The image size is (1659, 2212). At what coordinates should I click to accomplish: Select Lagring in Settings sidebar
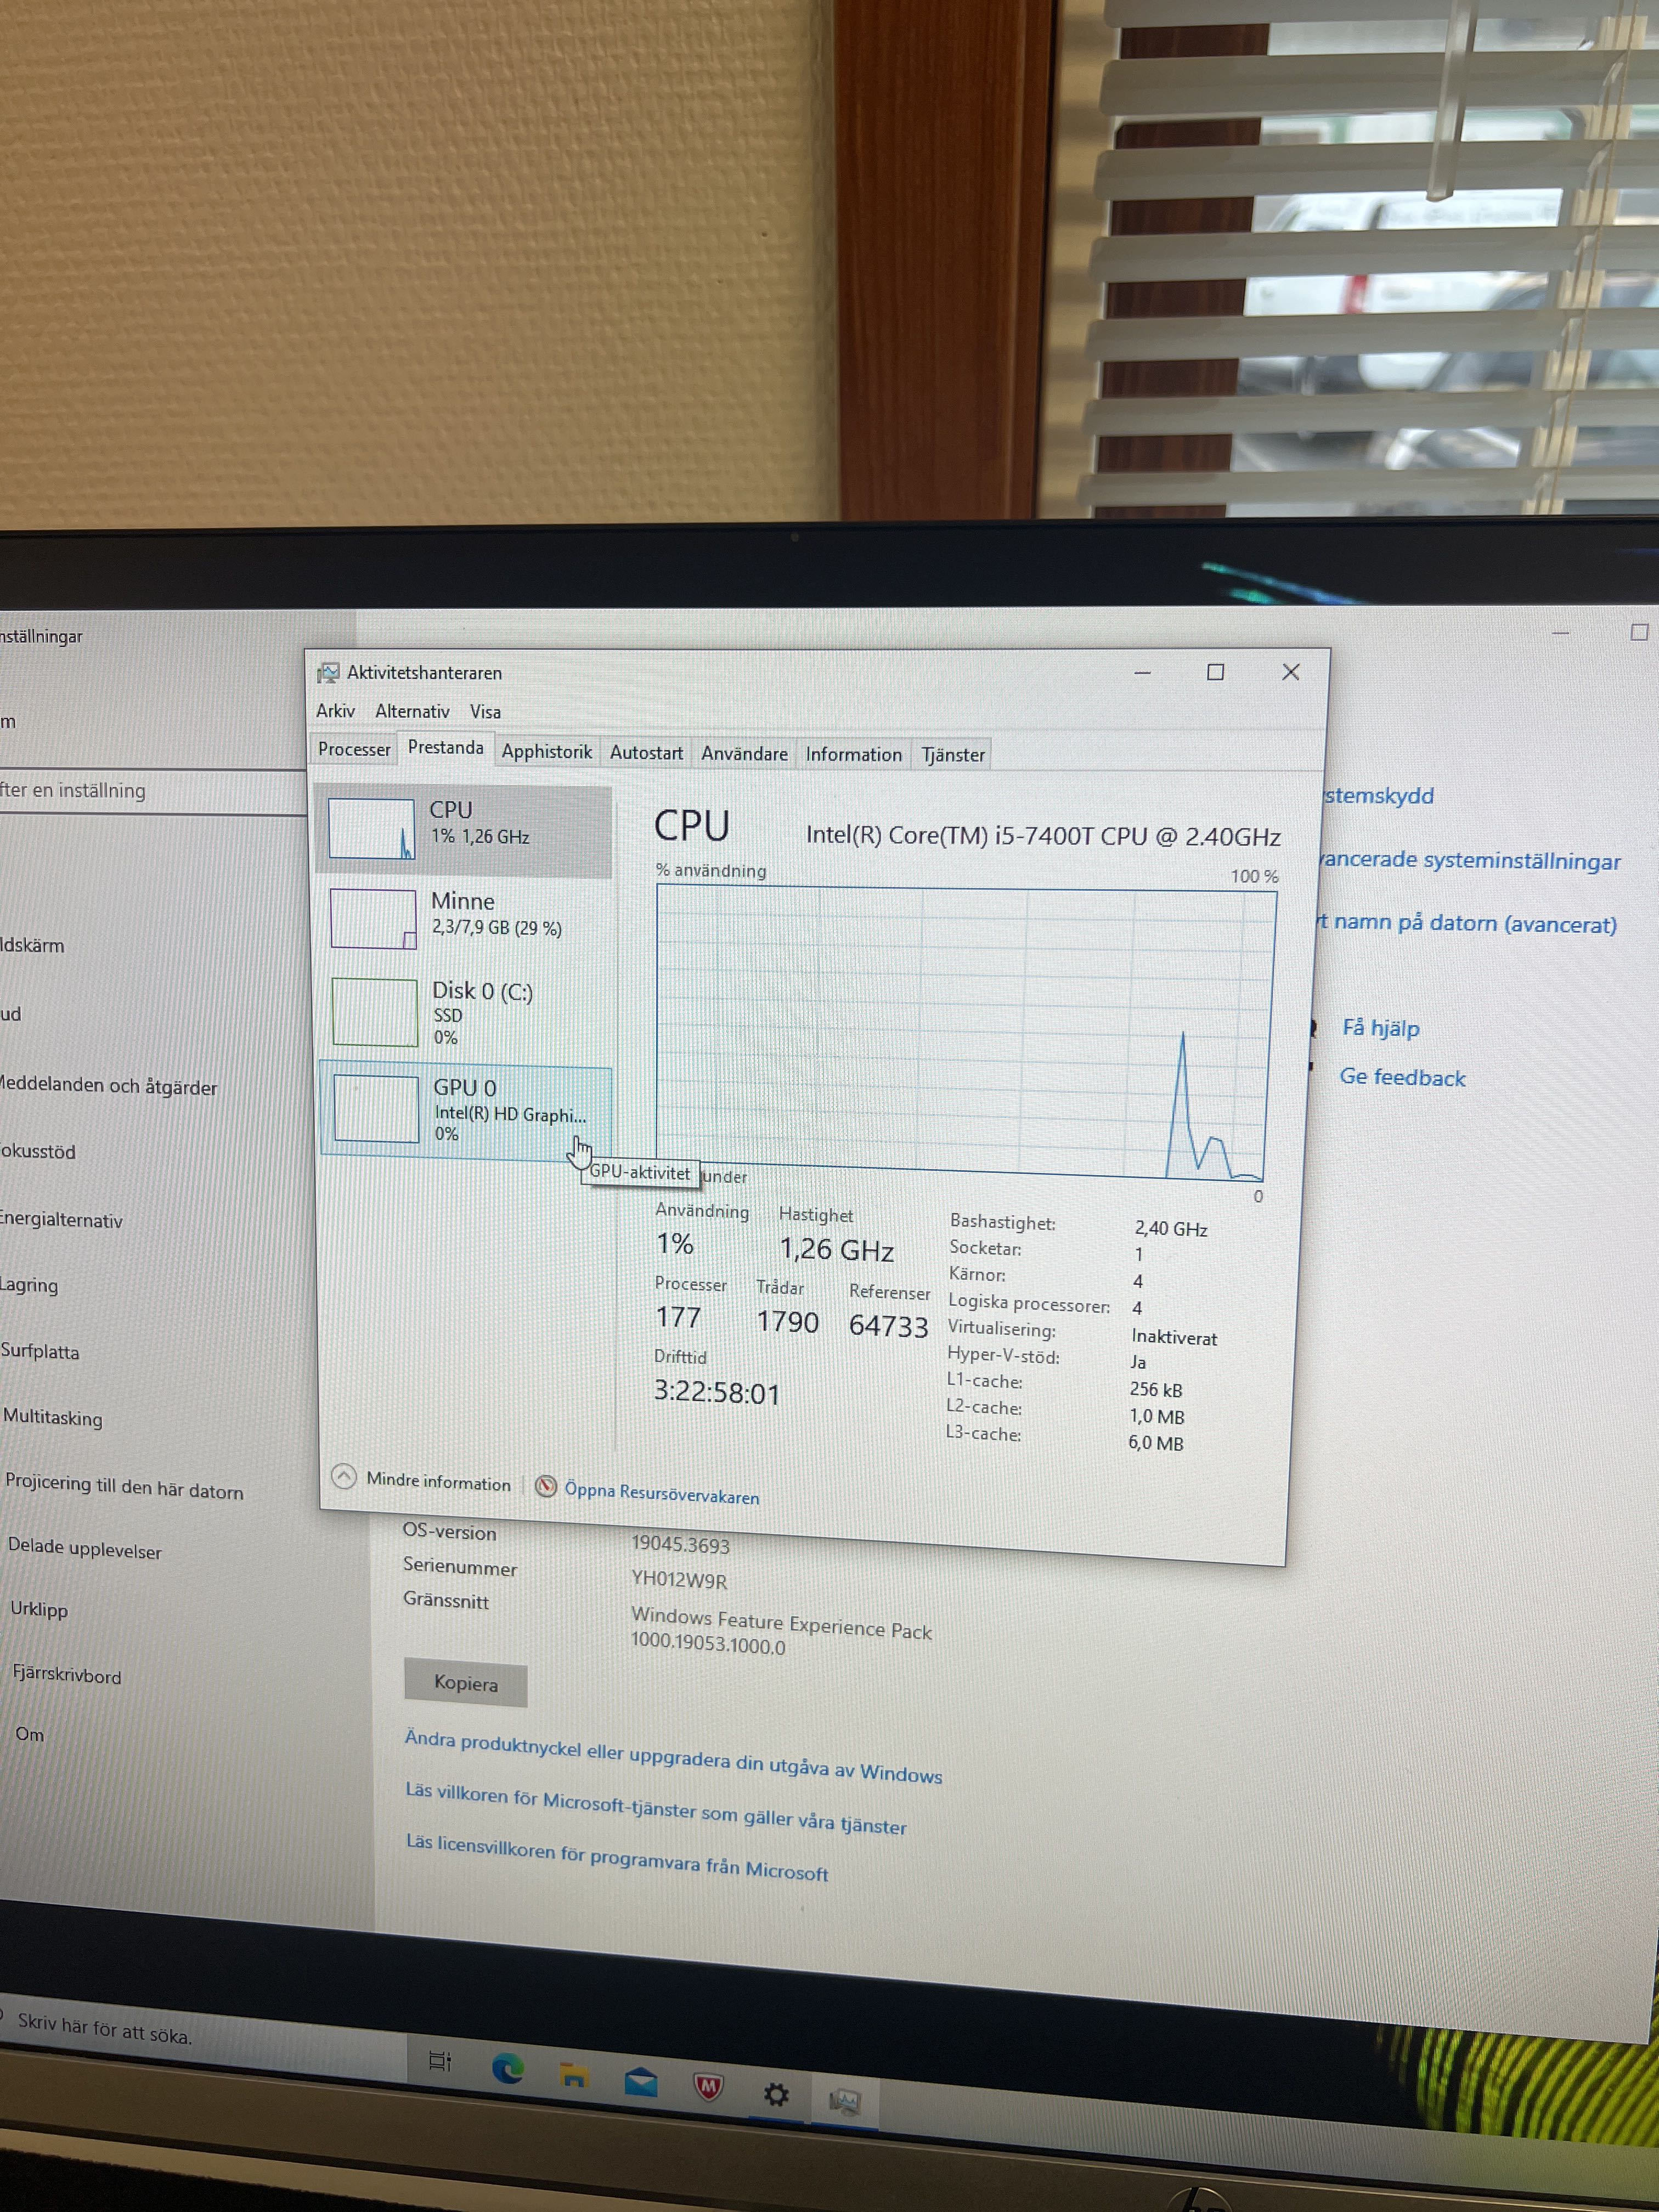[29, 1285]
